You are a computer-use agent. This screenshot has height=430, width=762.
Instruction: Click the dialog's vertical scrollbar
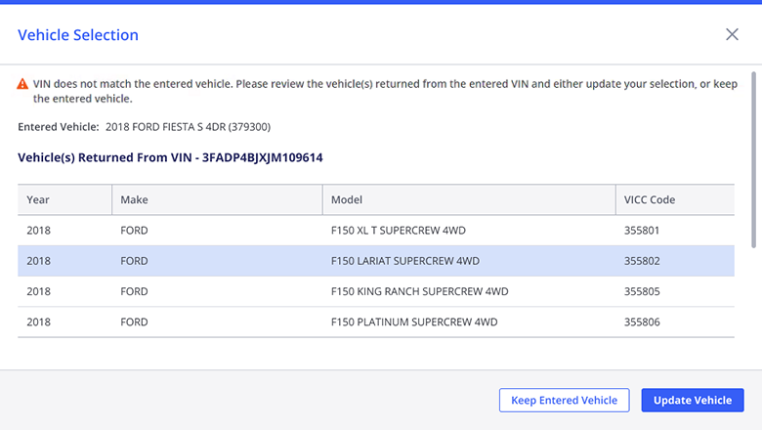[754, 160]
